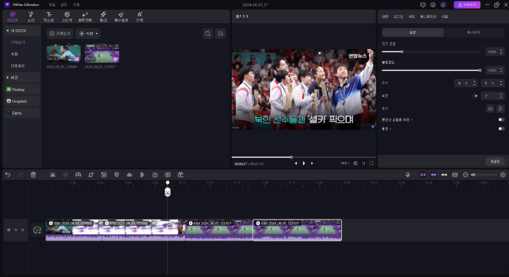Viewport: 509px width, 277px height.
Task: Toggle track visibility eye icon on timeline
Action: tap(16, 230)
